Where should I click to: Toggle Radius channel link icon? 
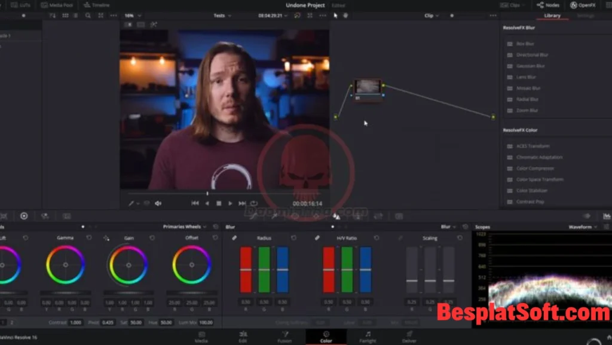coord(234,238)
